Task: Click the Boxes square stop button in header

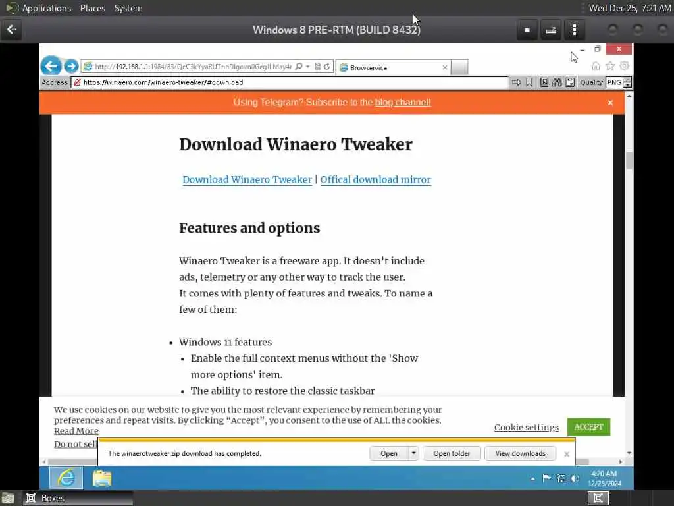Action: coord(527,30)
